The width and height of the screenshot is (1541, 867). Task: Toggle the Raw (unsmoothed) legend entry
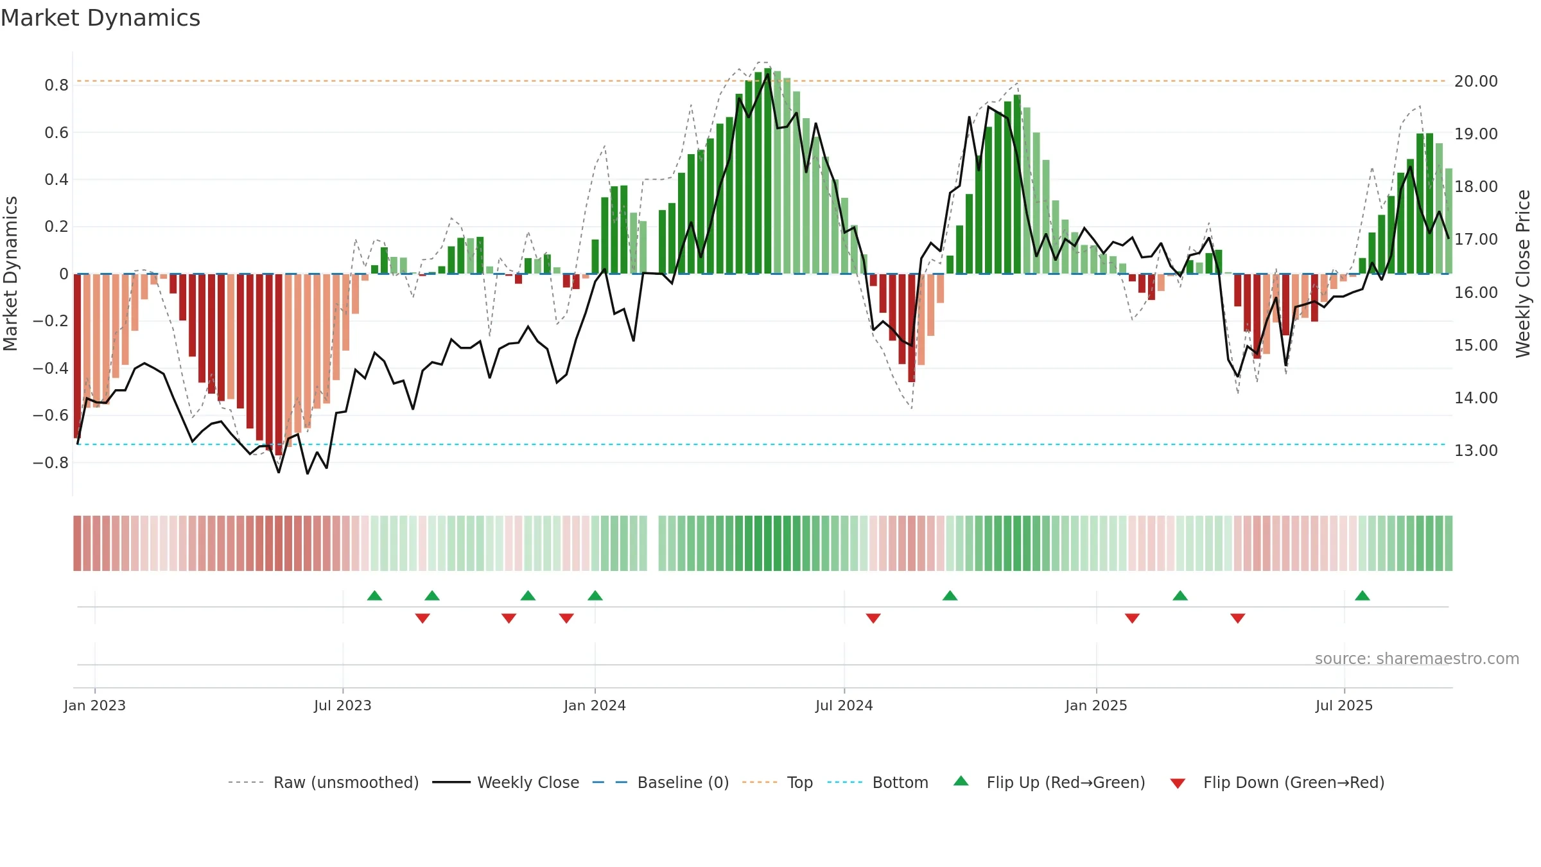tap(323, 783)
